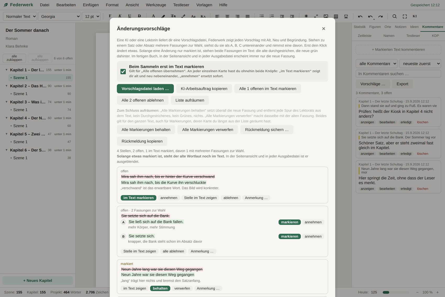Switch to the KDP tab
The image size is (445, 297).
[x=435, y=36]
